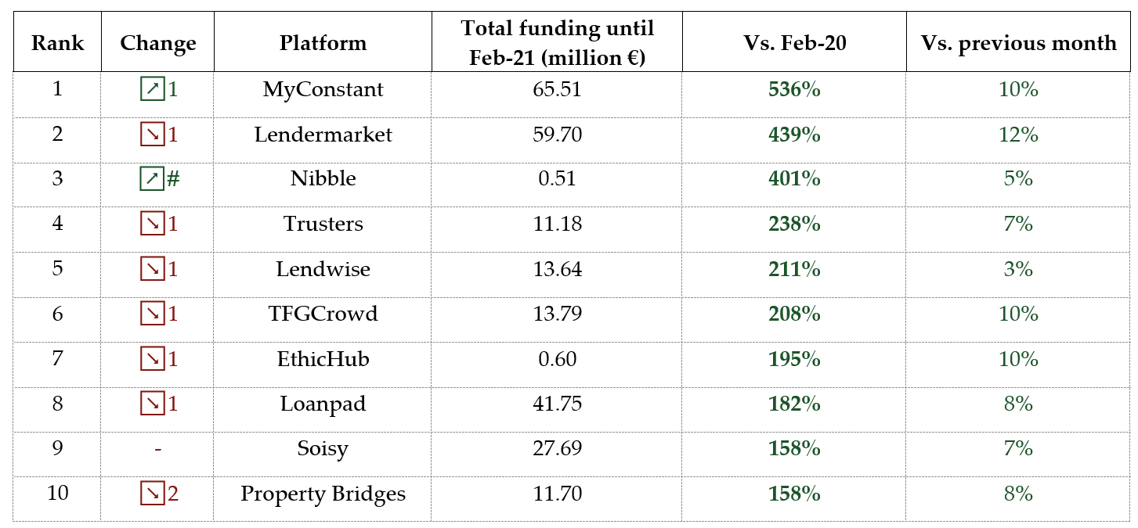Image resolution: width=1138 pixels, height=528 pixels.
Task: Click the red down arrow icon in Lendermarket row
Action: 152,135
